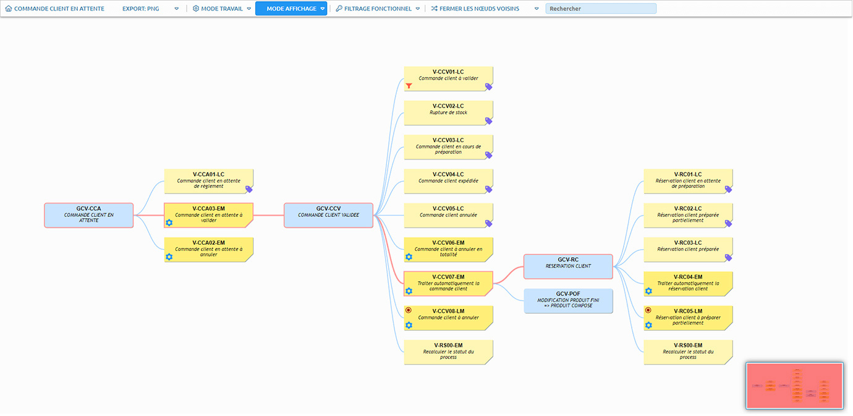853x416 pixels.
Task: Click the purple tag icon on V-RC03-LC
Action: point(728,257)
